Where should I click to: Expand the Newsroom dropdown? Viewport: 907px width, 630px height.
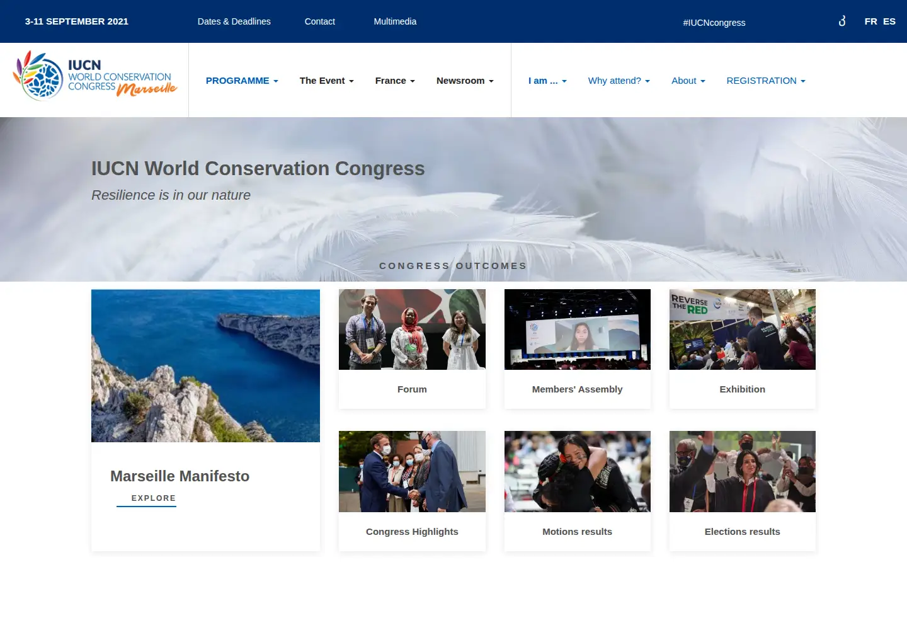(x=465, y=81)
